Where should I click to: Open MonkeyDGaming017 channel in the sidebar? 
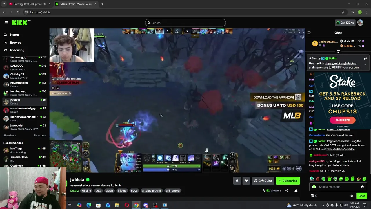[25, 118]
